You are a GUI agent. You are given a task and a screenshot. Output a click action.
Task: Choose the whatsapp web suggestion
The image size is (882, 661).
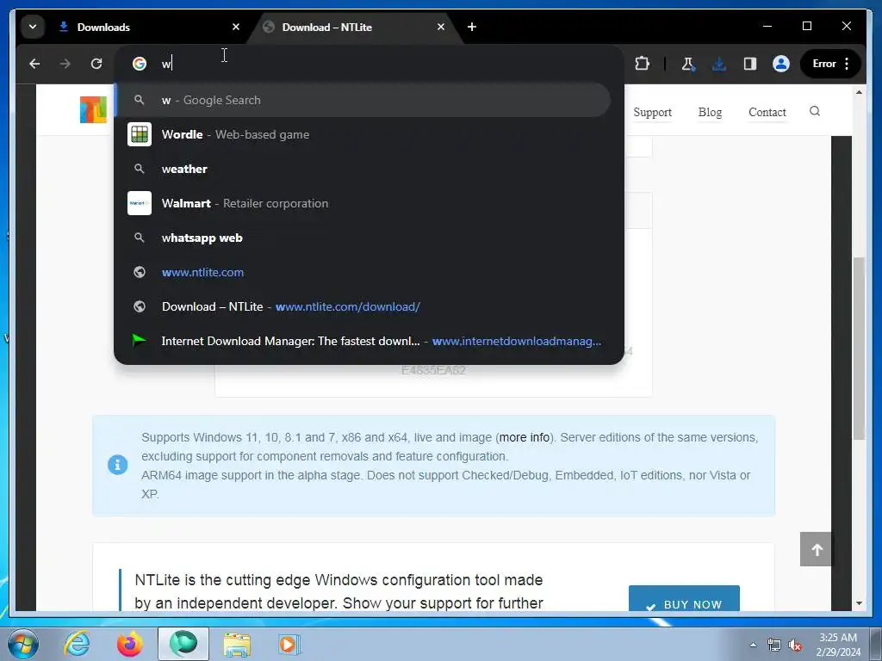[x=363, y=238]
